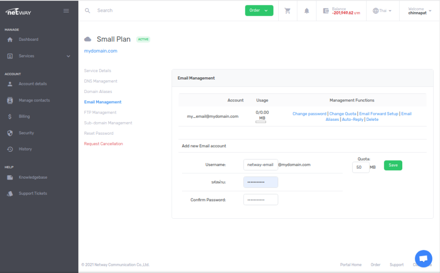Expand the Order dropdown button
The width and height of the screenshot is (440, 273).
[x=259, y=10]
